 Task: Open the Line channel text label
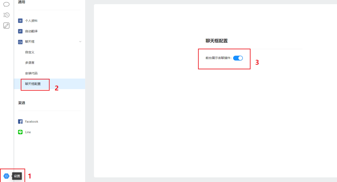click(x=28, y=132)
